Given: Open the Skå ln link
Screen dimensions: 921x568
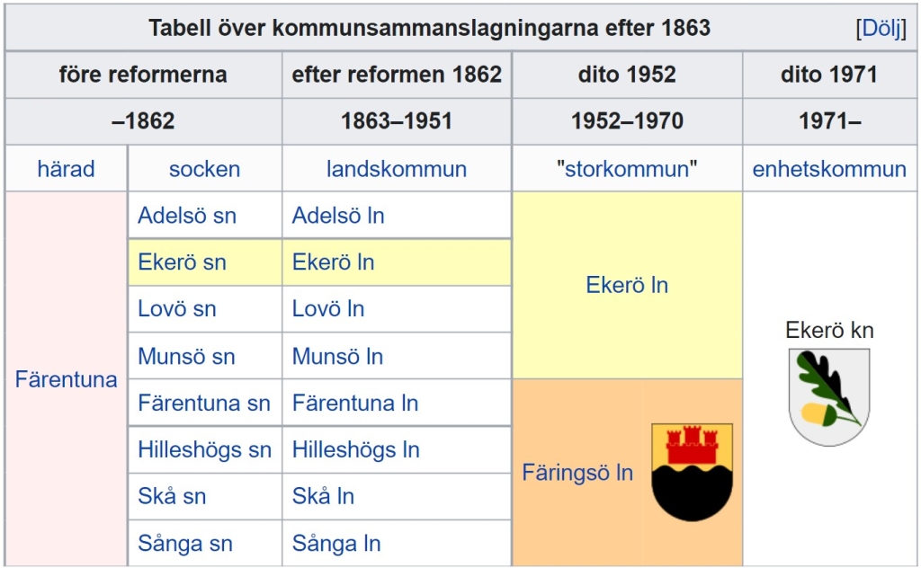Looking at the screenshot, I should (x=323, y=497).
